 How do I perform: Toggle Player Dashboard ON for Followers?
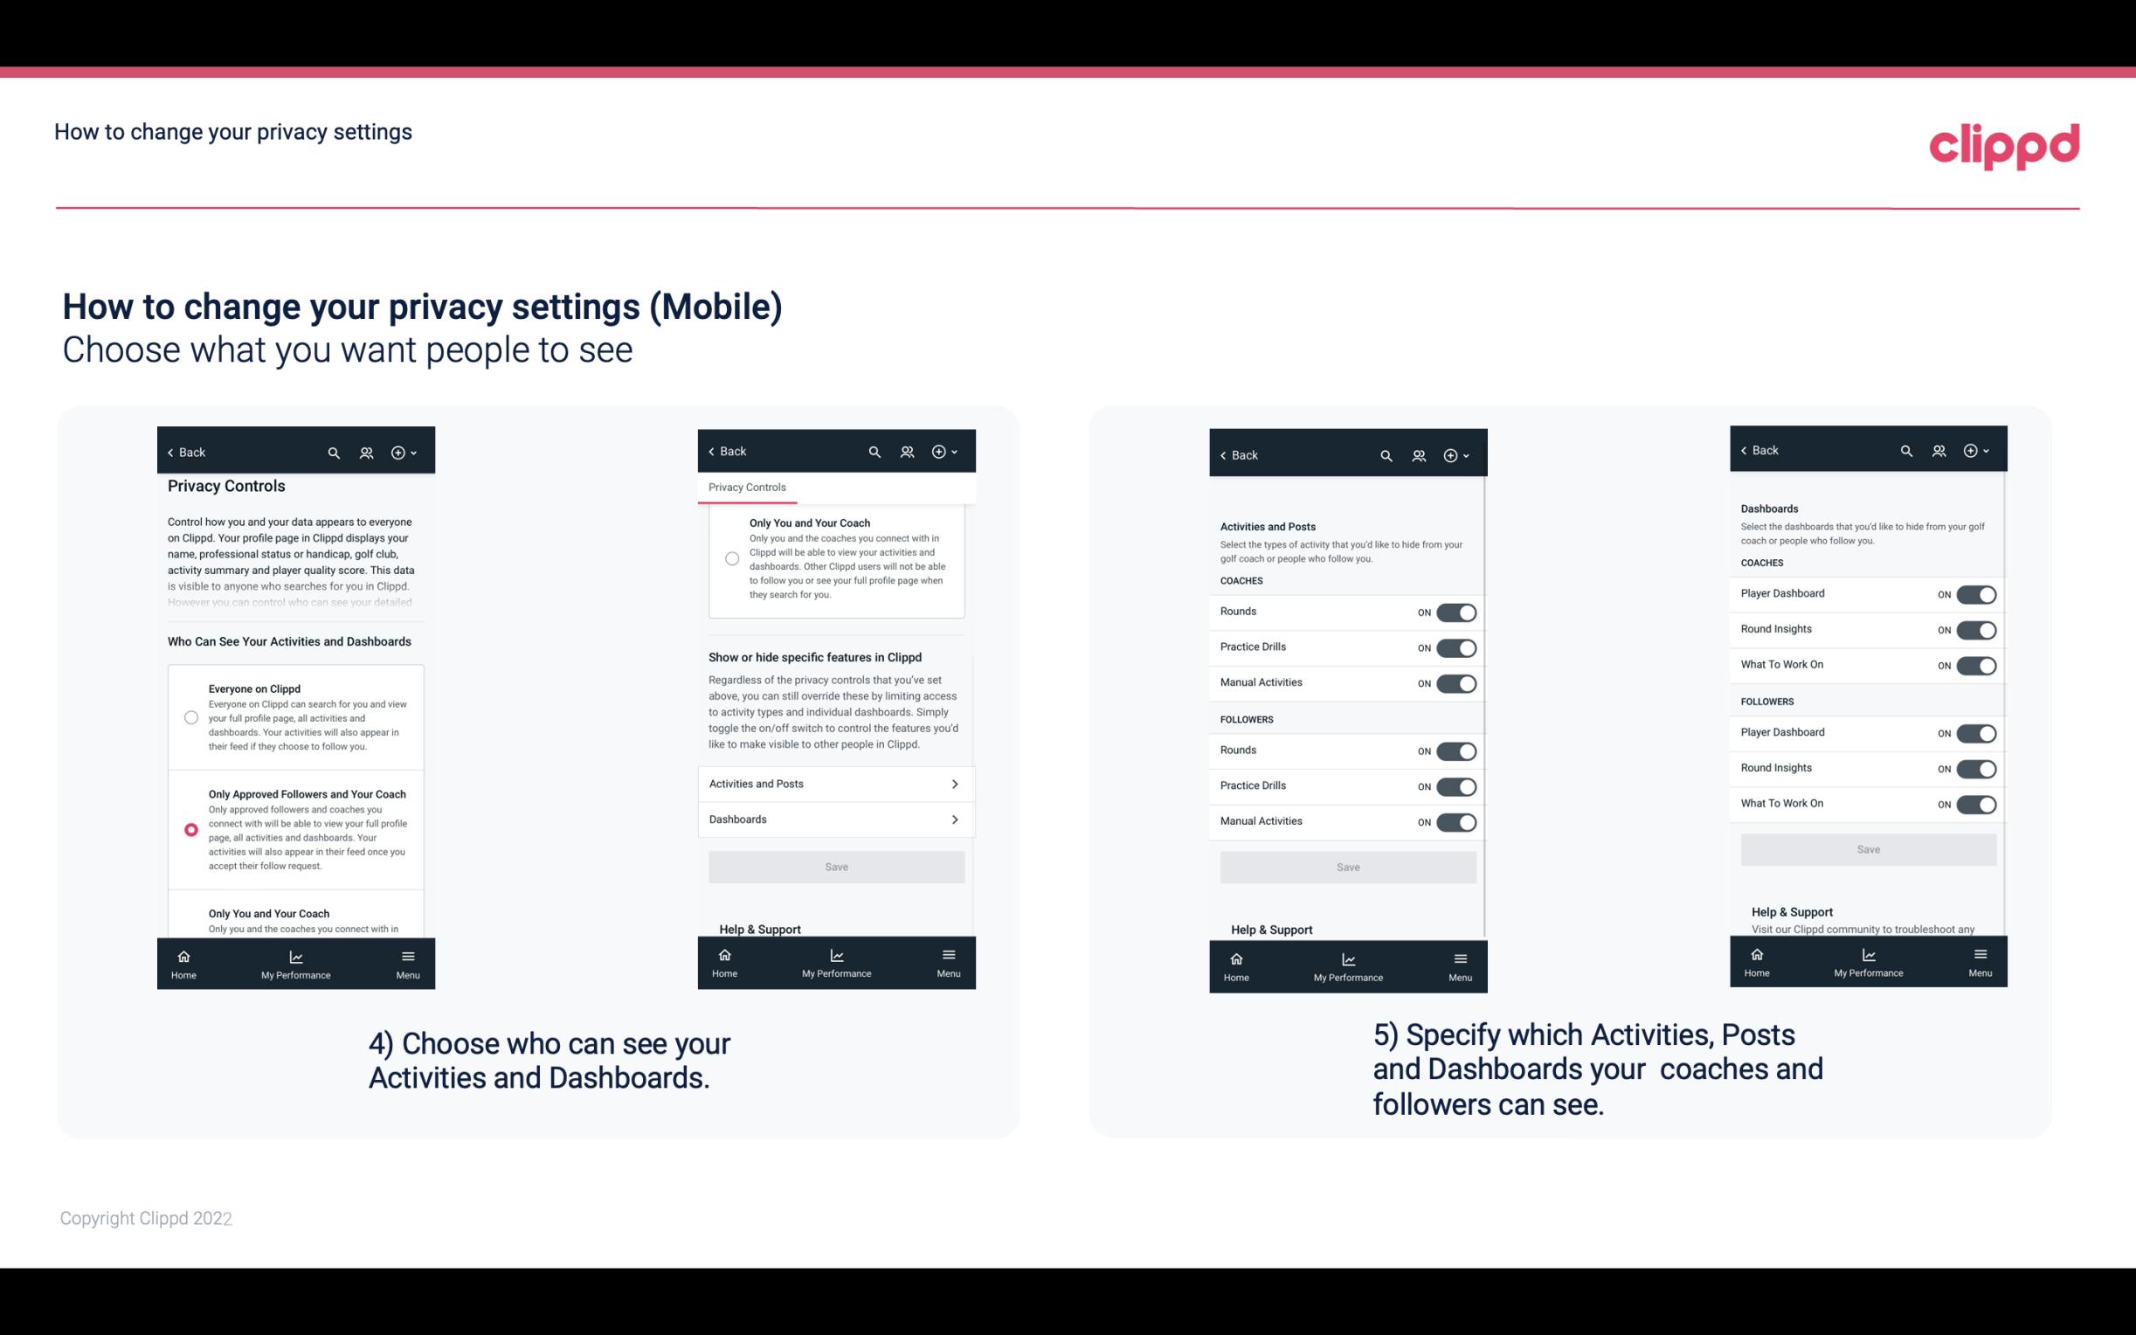[1974, 732]
